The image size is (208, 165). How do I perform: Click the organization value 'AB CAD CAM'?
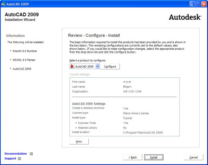pos(132,91)
